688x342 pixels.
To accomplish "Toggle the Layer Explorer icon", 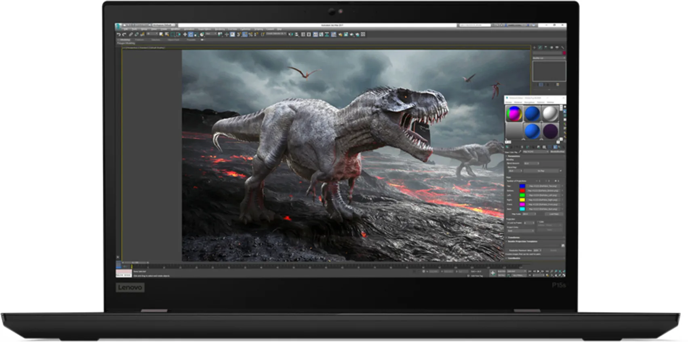I will (x=309, y=34).
